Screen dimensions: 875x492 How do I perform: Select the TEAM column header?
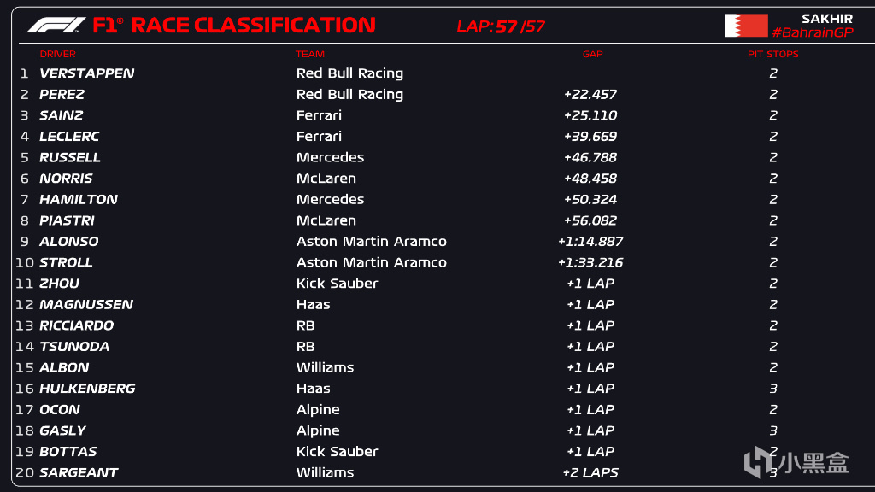310,54
